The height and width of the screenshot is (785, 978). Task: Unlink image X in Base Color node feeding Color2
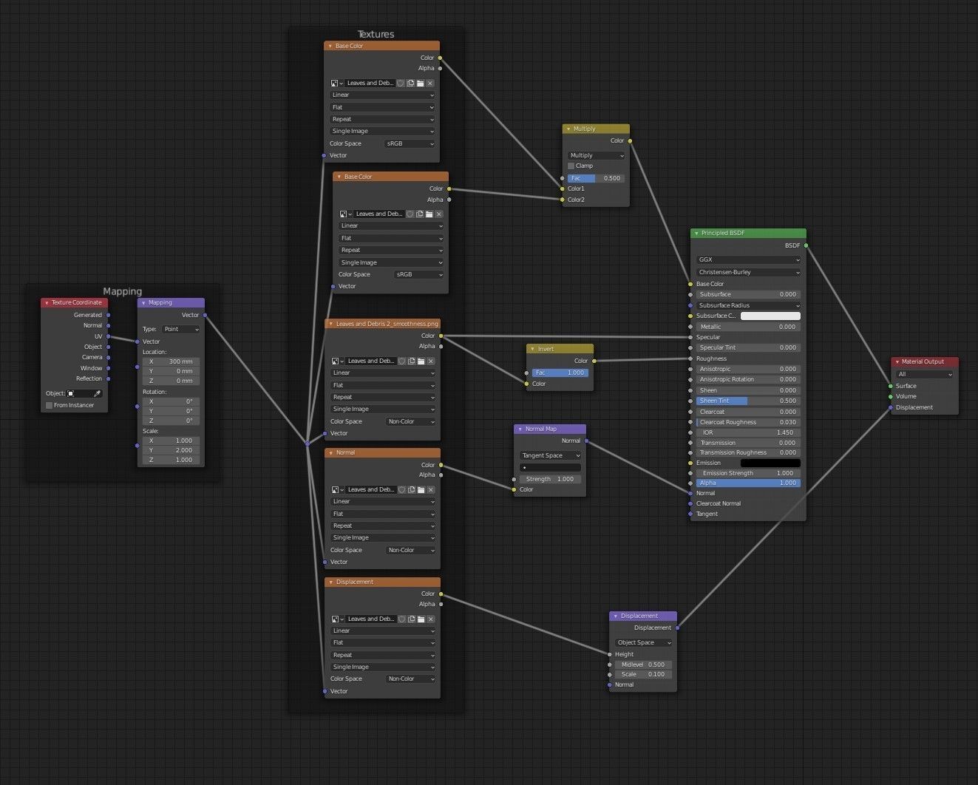tap(438, 214)
